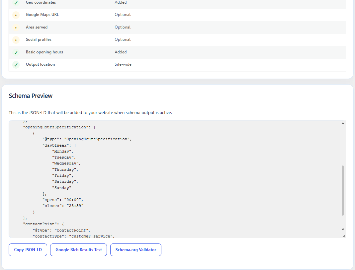Screen dimensions: 355x270
Task: Select the Area served row label
Action: point(37,27)
